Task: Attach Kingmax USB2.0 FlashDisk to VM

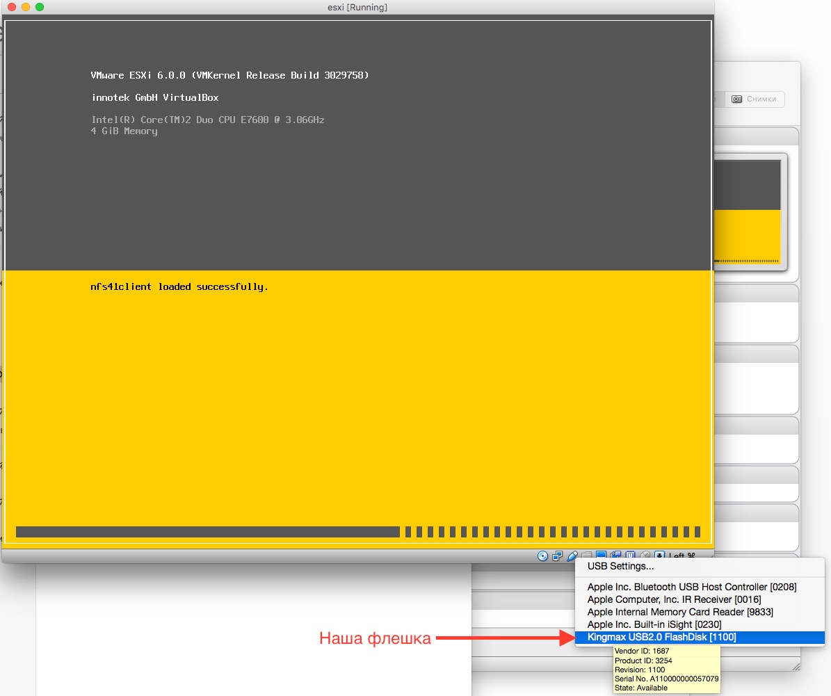Action: click(x=661, y=637)
